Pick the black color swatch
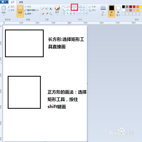Screen dimensions: 142x142 [124, 7]
